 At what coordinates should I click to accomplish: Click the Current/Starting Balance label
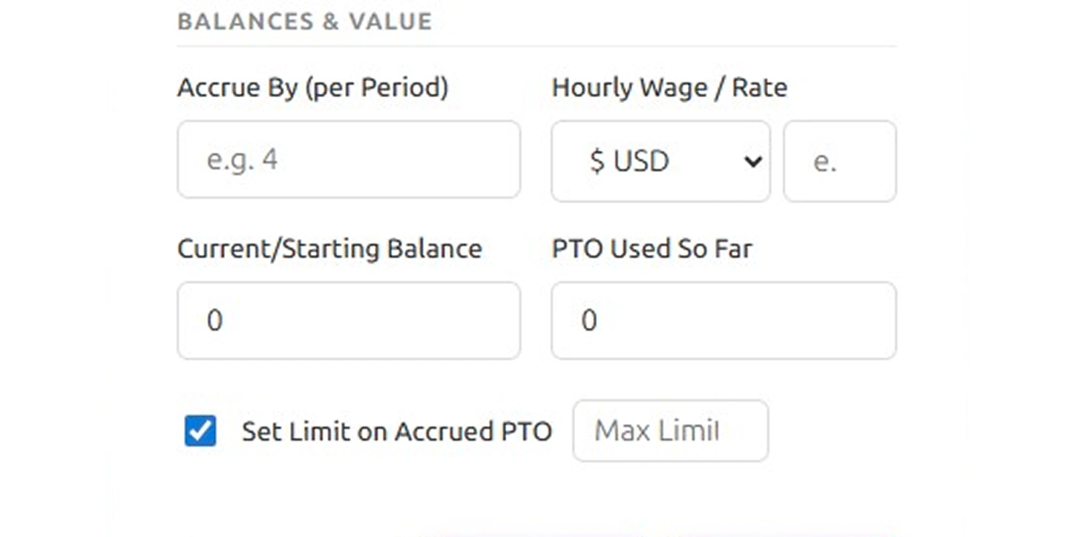[x=329, y=248]
